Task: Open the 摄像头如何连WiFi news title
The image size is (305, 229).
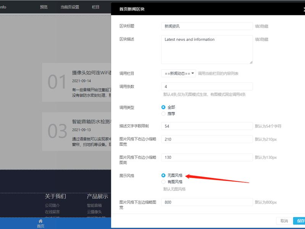Action: pos(91,73)
